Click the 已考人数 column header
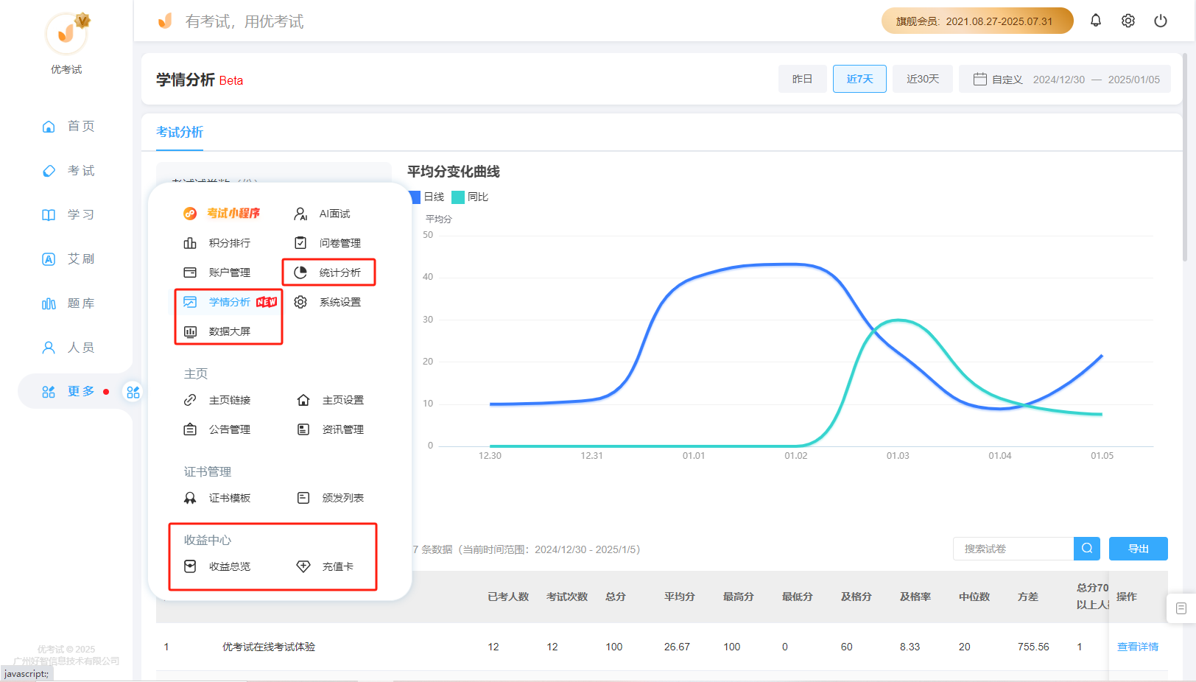The height and width of the screenshot is (682, 1196). click(x=508, y=597)
